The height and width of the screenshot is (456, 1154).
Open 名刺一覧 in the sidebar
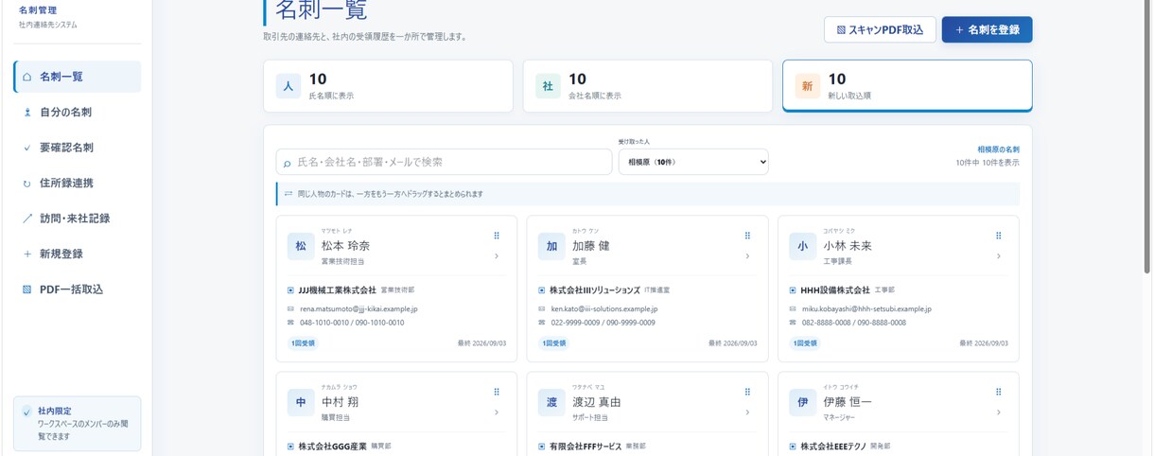coord(78,77)
